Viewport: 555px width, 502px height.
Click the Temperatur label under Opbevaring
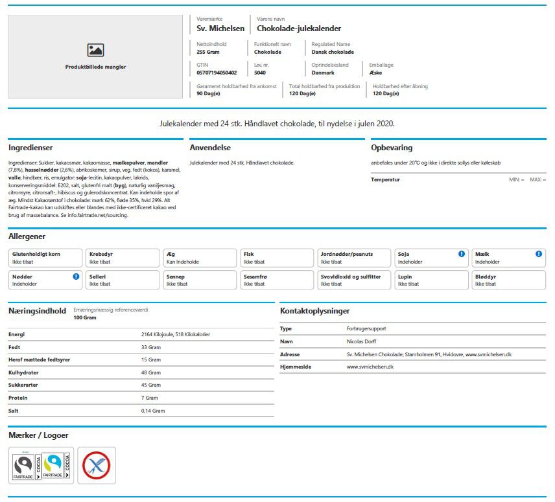pyautogui.click(x=385, y=179)
